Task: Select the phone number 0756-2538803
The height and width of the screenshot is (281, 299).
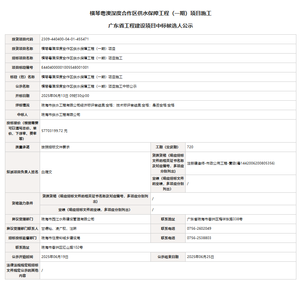Action: click(x=199, y=238)
